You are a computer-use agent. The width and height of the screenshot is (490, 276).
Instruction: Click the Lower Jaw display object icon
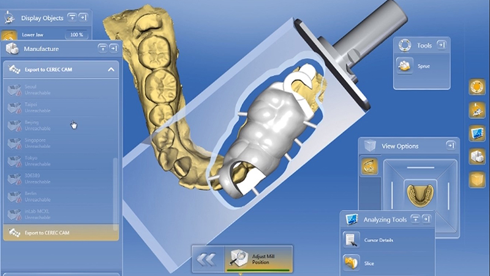tap(9, 37)
